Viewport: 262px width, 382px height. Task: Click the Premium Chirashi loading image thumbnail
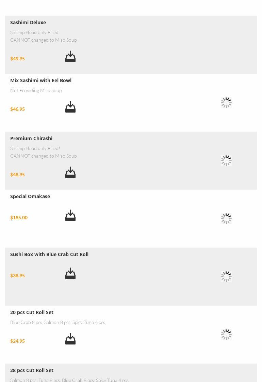pos(226,161)
